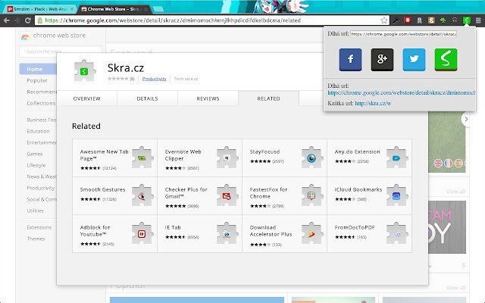Share link via the Google+ icon

point(382,60)
